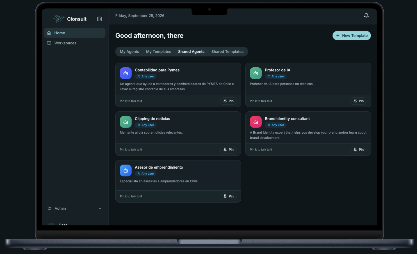Click the Clonsult brand name text
This screenshot has width=417, height=254.
(77, 19)
